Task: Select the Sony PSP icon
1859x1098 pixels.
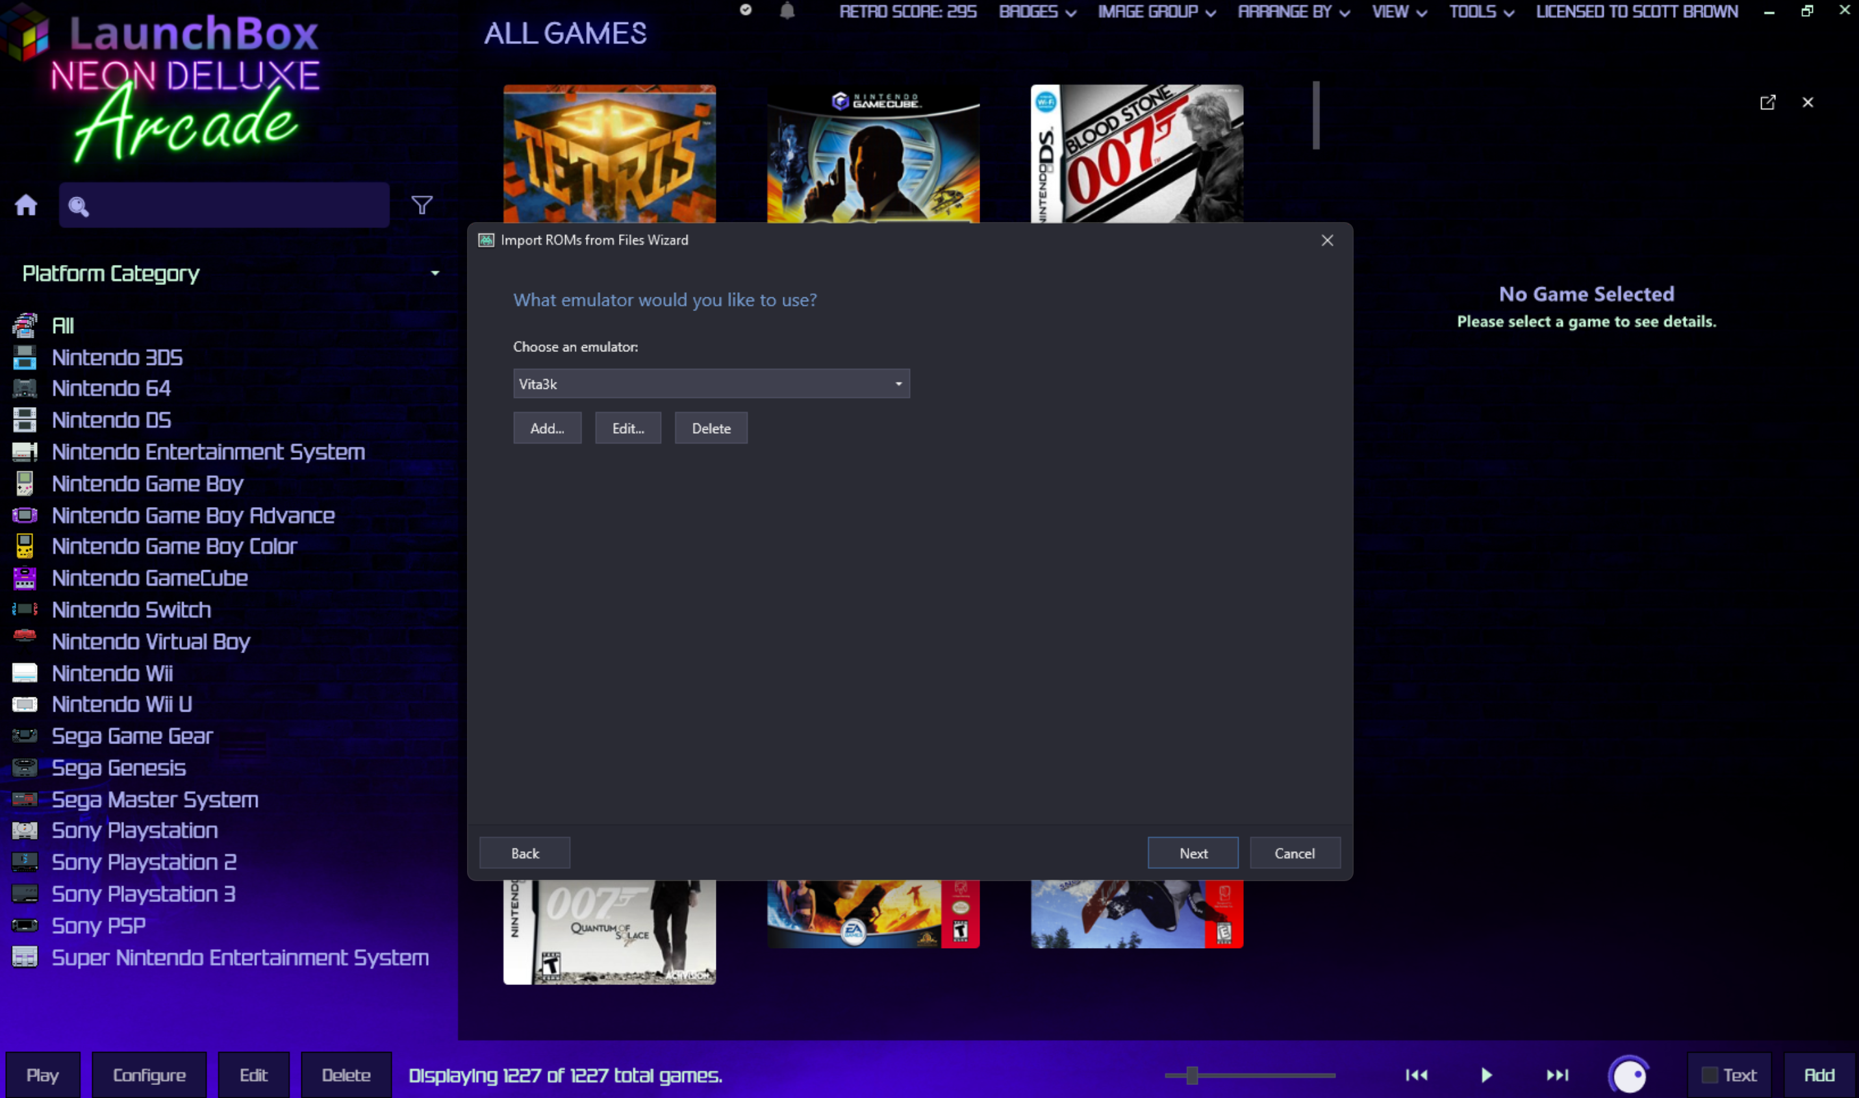Action: coord(25,925)
